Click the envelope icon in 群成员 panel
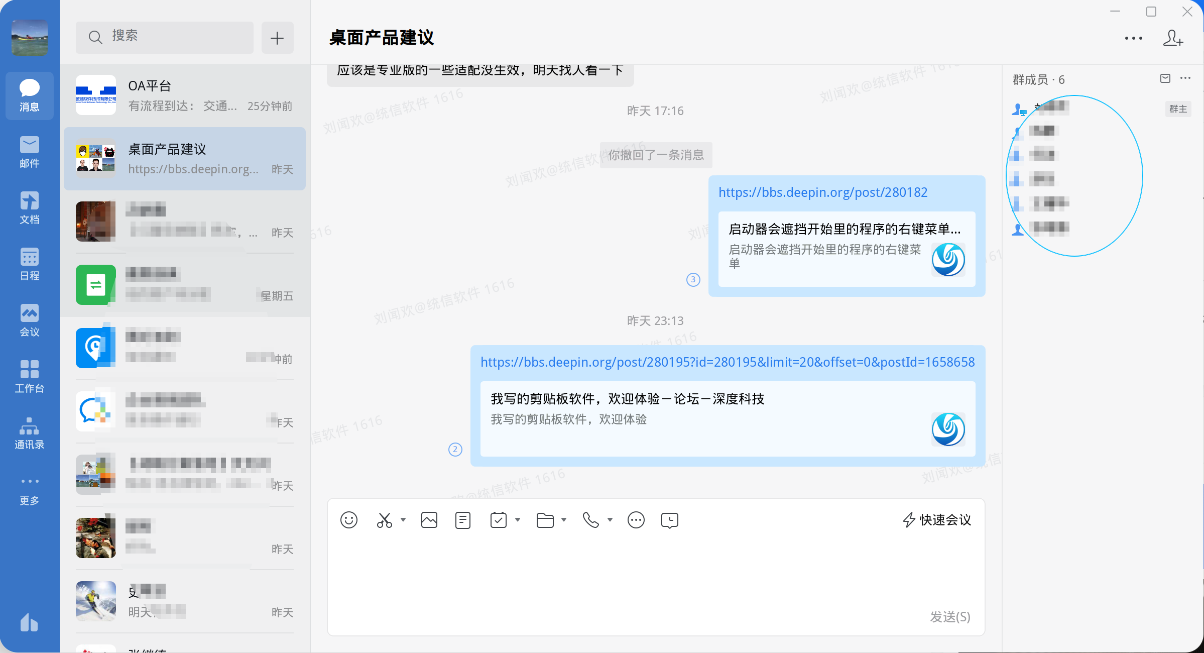Screen dimensions: 1204x653 pos(1165,78)
